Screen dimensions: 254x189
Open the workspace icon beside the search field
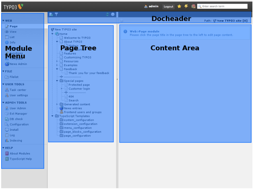tap(193, 6)
